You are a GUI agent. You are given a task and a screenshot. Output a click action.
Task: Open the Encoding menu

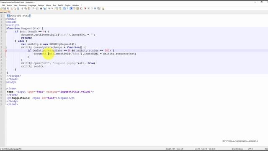click(x=23, y=5)
